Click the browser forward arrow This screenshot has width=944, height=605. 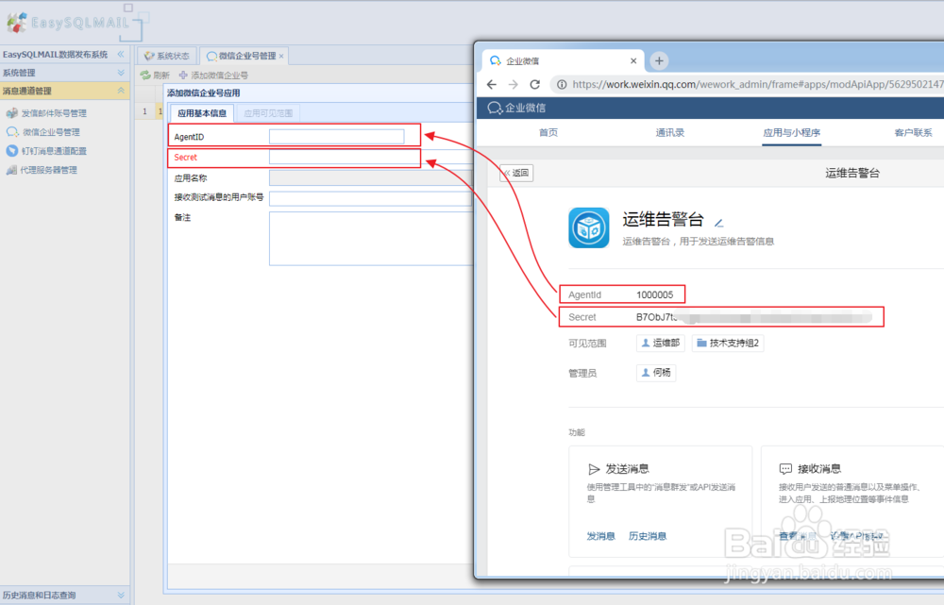[x=513, y=84]
